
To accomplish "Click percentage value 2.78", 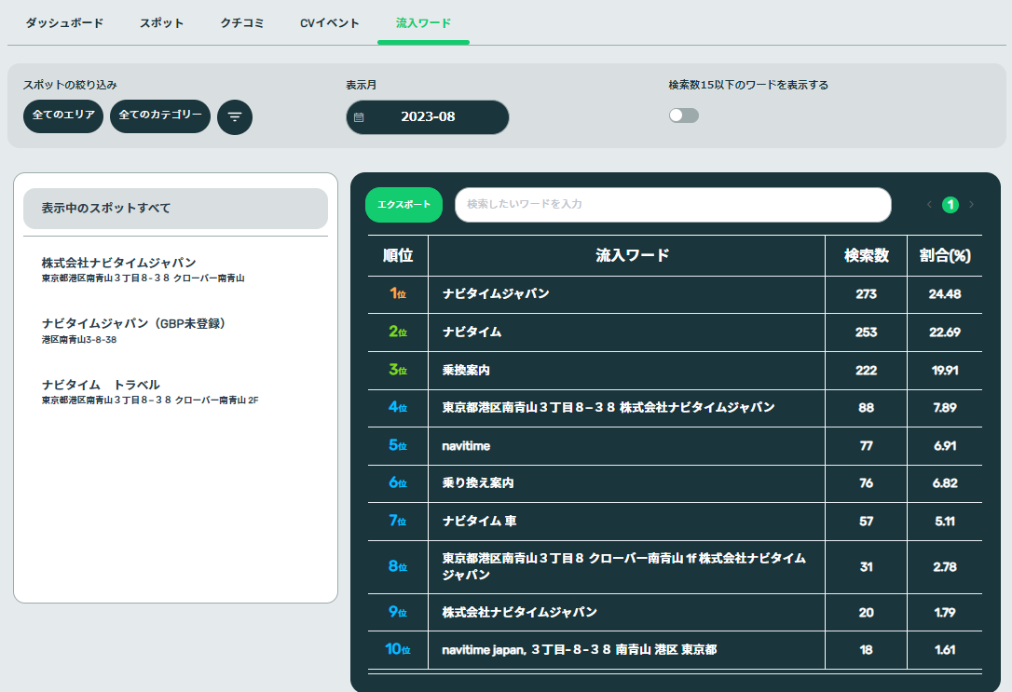I will click(945, 567).
